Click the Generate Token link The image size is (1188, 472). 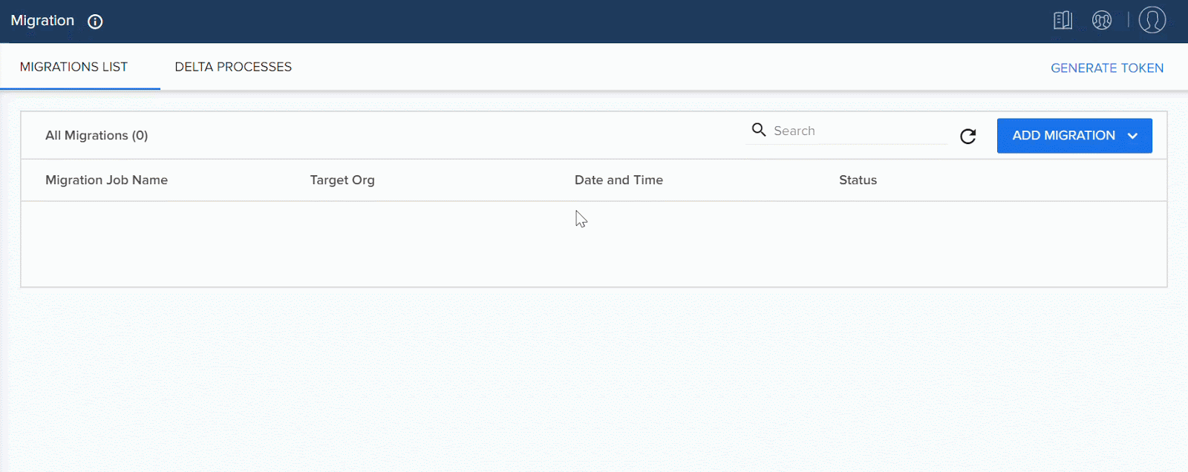tap(1107, 68)
